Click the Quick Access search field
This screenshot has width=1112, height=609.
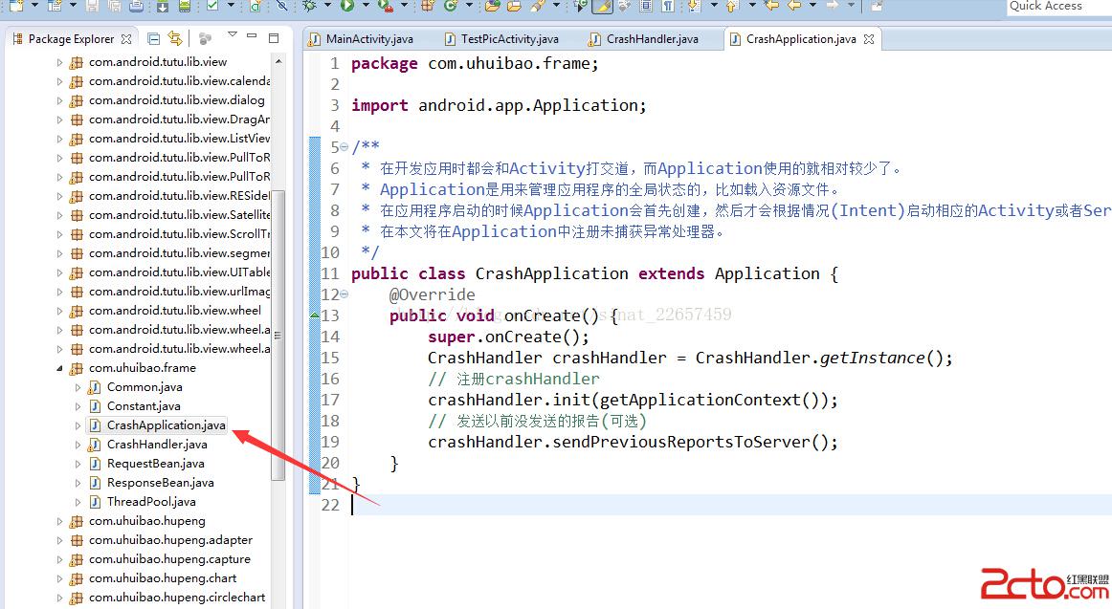(1058, 7)
